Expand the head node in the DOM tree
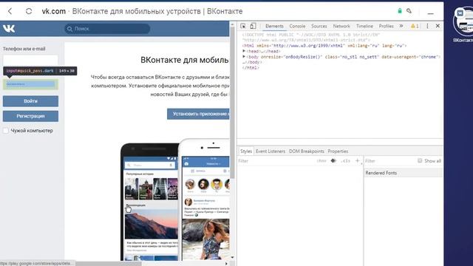 pyautogui.click(x=244, y=51)
